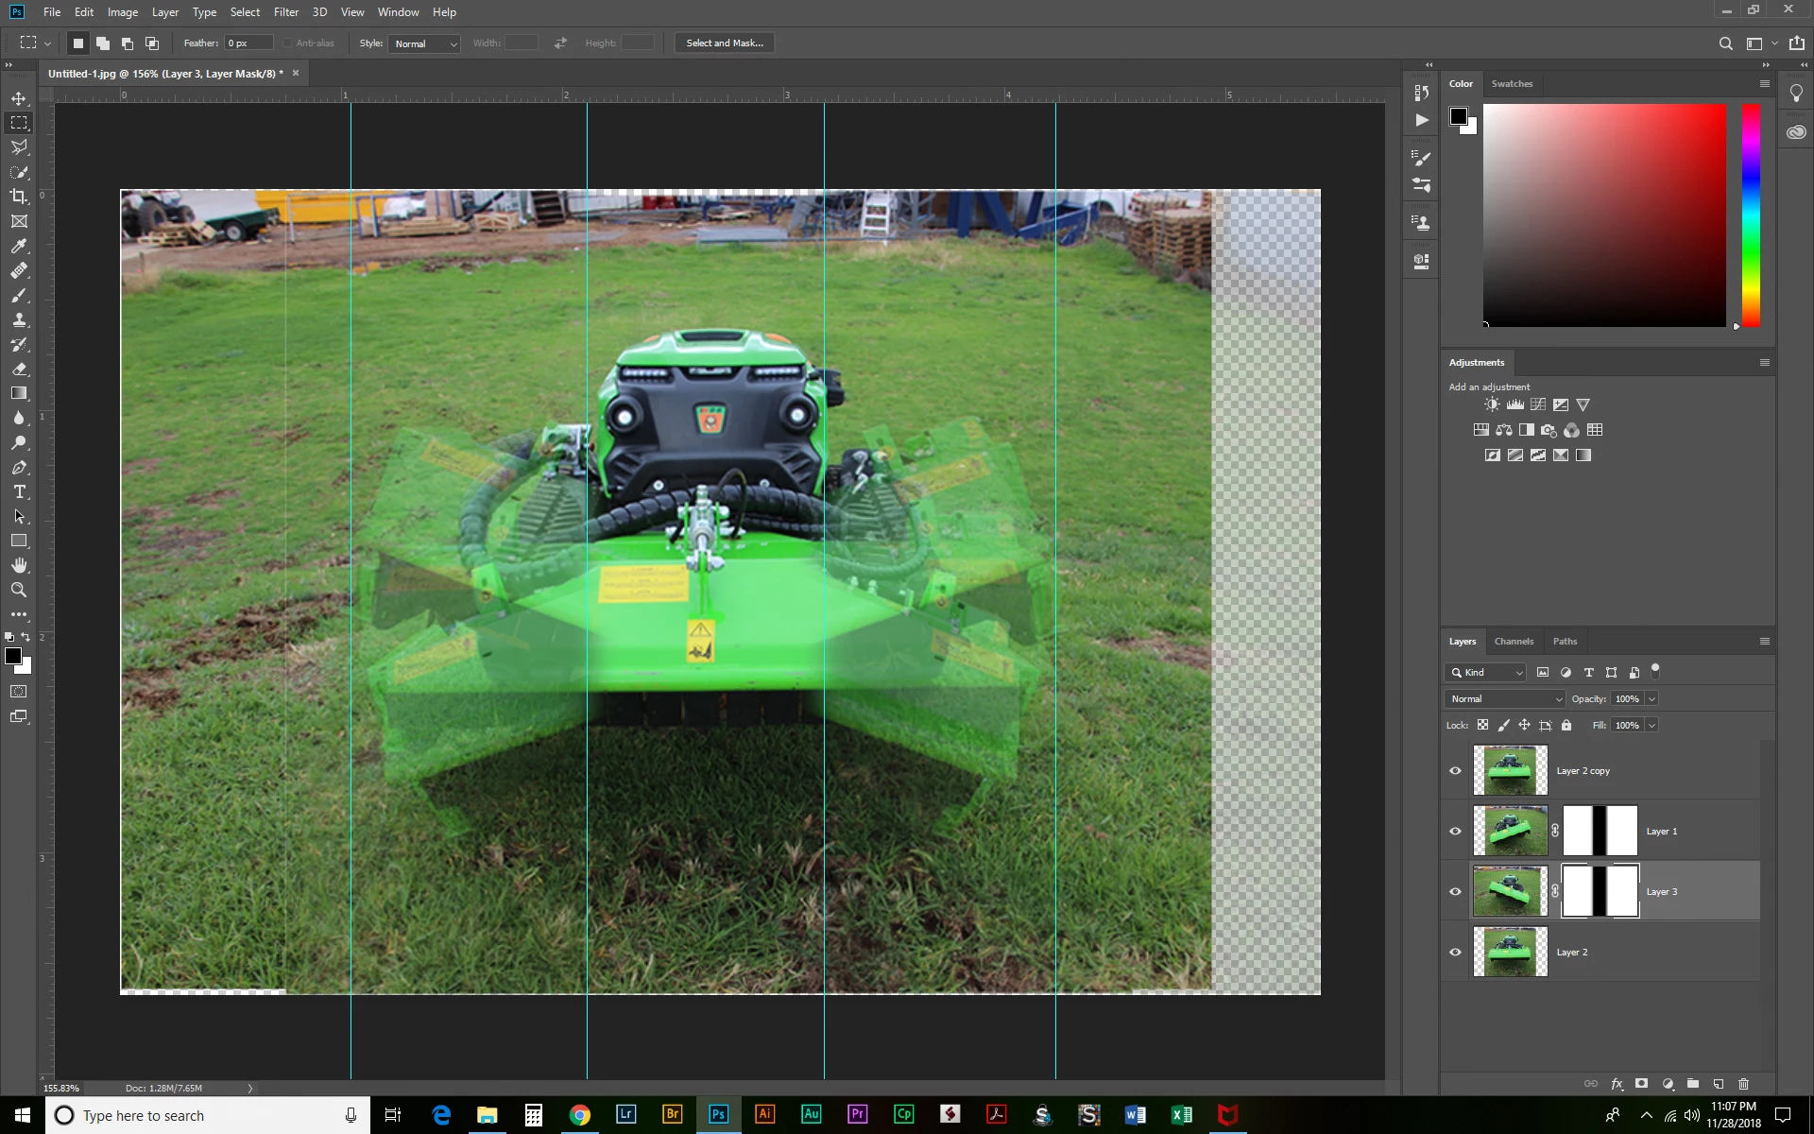This screenshot has height=1134, width=1814.
Task: Select the Crop tool
Action: click(x=19, y=197)
